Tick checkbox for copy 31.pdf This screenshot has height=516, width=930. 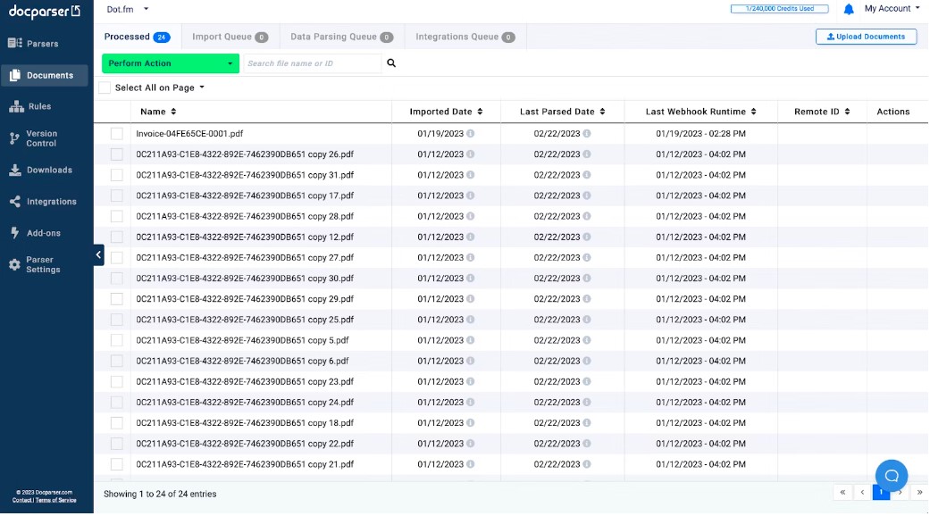[117, 175]
